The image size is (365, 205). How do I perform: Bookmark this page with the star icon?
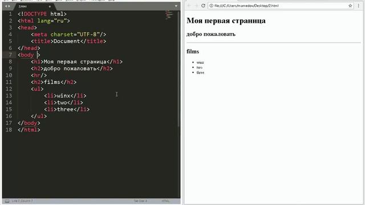350,6
